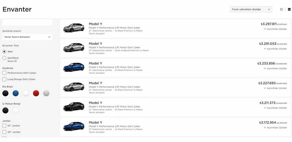Select the black interior color swatch
The image size is (292, 142).
pos(5,111)
